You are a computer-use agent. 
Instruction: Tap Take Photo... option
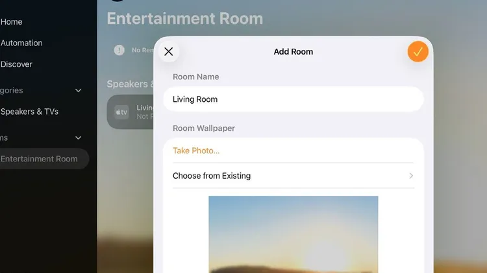click(196, 151)
